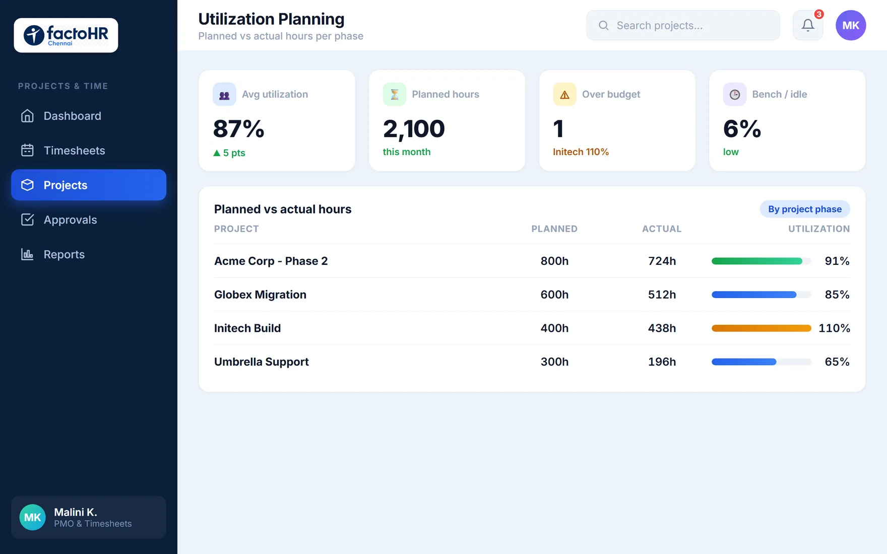Click the Bench / idle clock icon

735,94
